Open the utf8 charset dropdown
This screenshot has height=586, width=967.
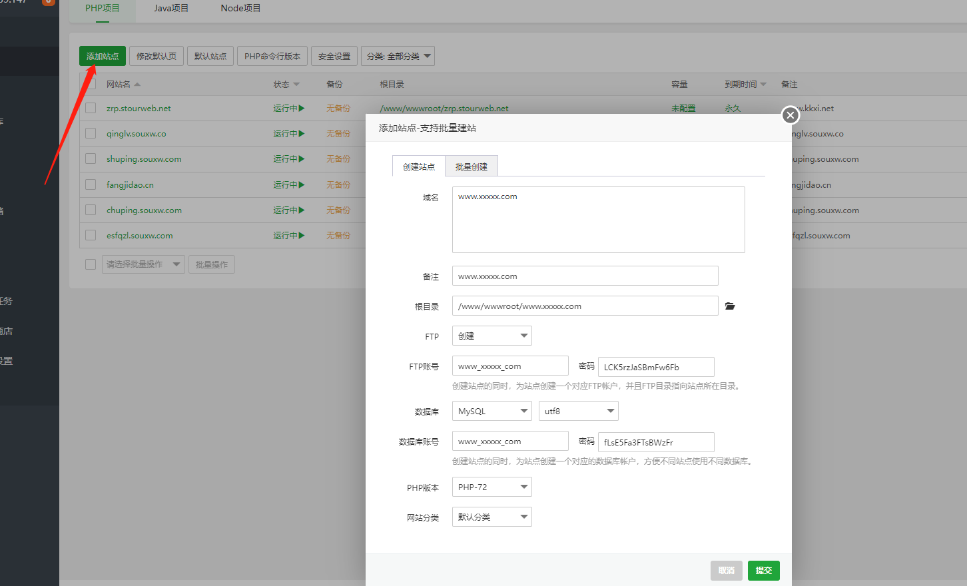point(578,412)
